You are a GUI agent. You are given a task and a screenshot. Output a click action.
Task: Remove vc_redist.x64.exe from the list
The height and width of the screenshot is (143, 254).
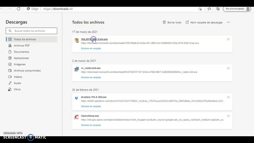[228, 68]
